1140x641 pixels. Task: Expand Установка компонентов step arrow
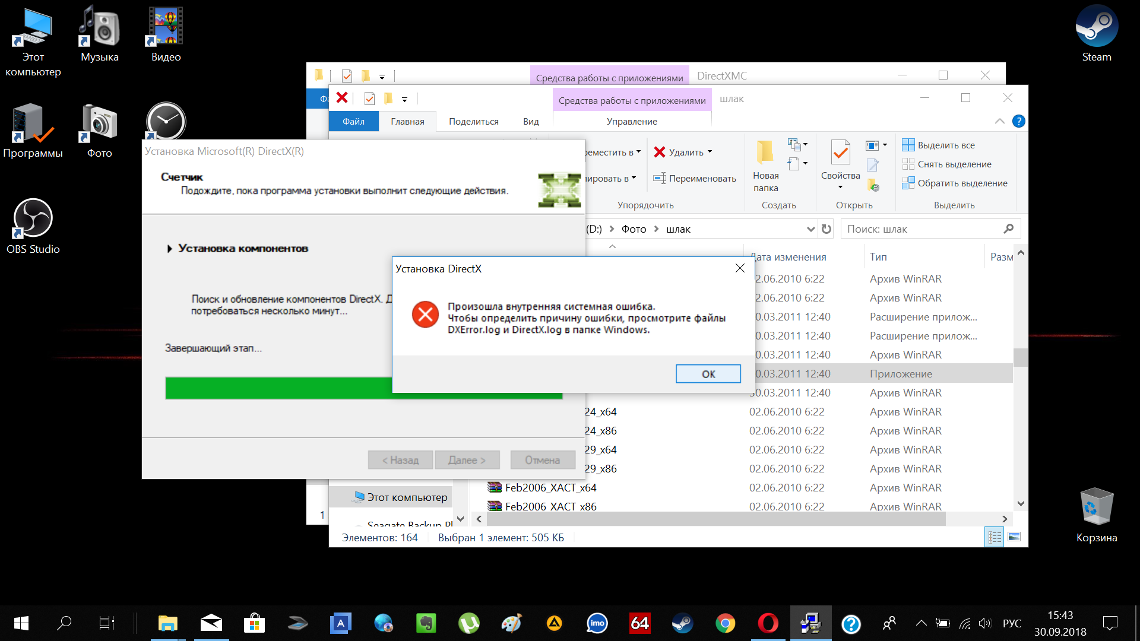coord(169,249)
